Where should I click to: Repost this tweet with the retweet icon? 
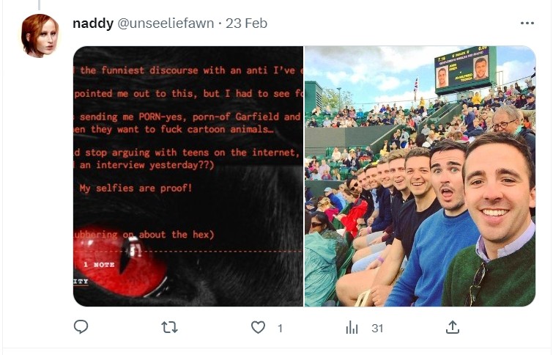tap(170, 327)
